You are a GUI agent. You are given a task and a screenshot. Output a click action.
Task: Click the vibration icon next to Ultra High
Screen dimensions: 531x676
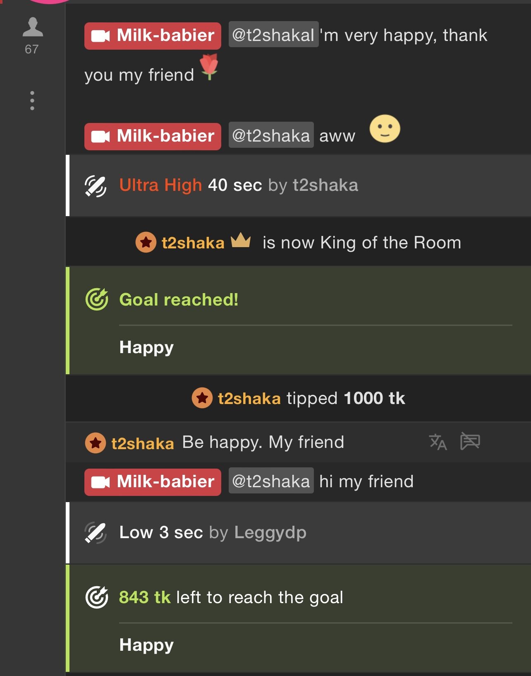tap(96, 186)
